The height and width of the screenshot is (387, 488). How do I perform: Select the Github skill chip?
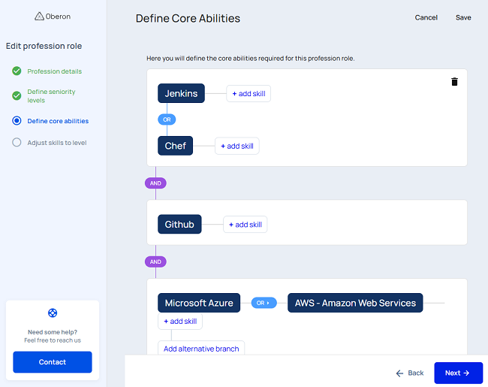(x=179, y=224)
